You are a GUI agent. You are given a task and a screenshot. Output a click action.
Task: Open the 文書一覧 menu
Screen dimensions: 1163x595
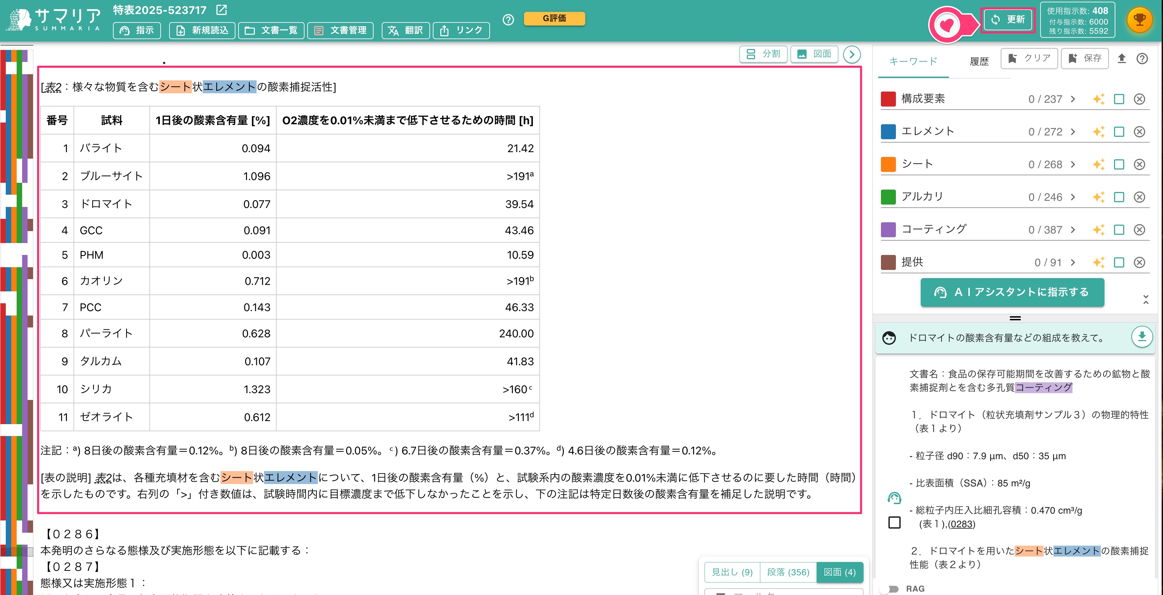[x=271, y=30]
